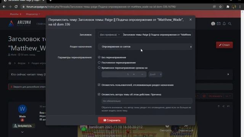Image resolution: width=244 pixels, height=137 pixels.
Task: Reload the forum page
Action: [x=16, y=7]
